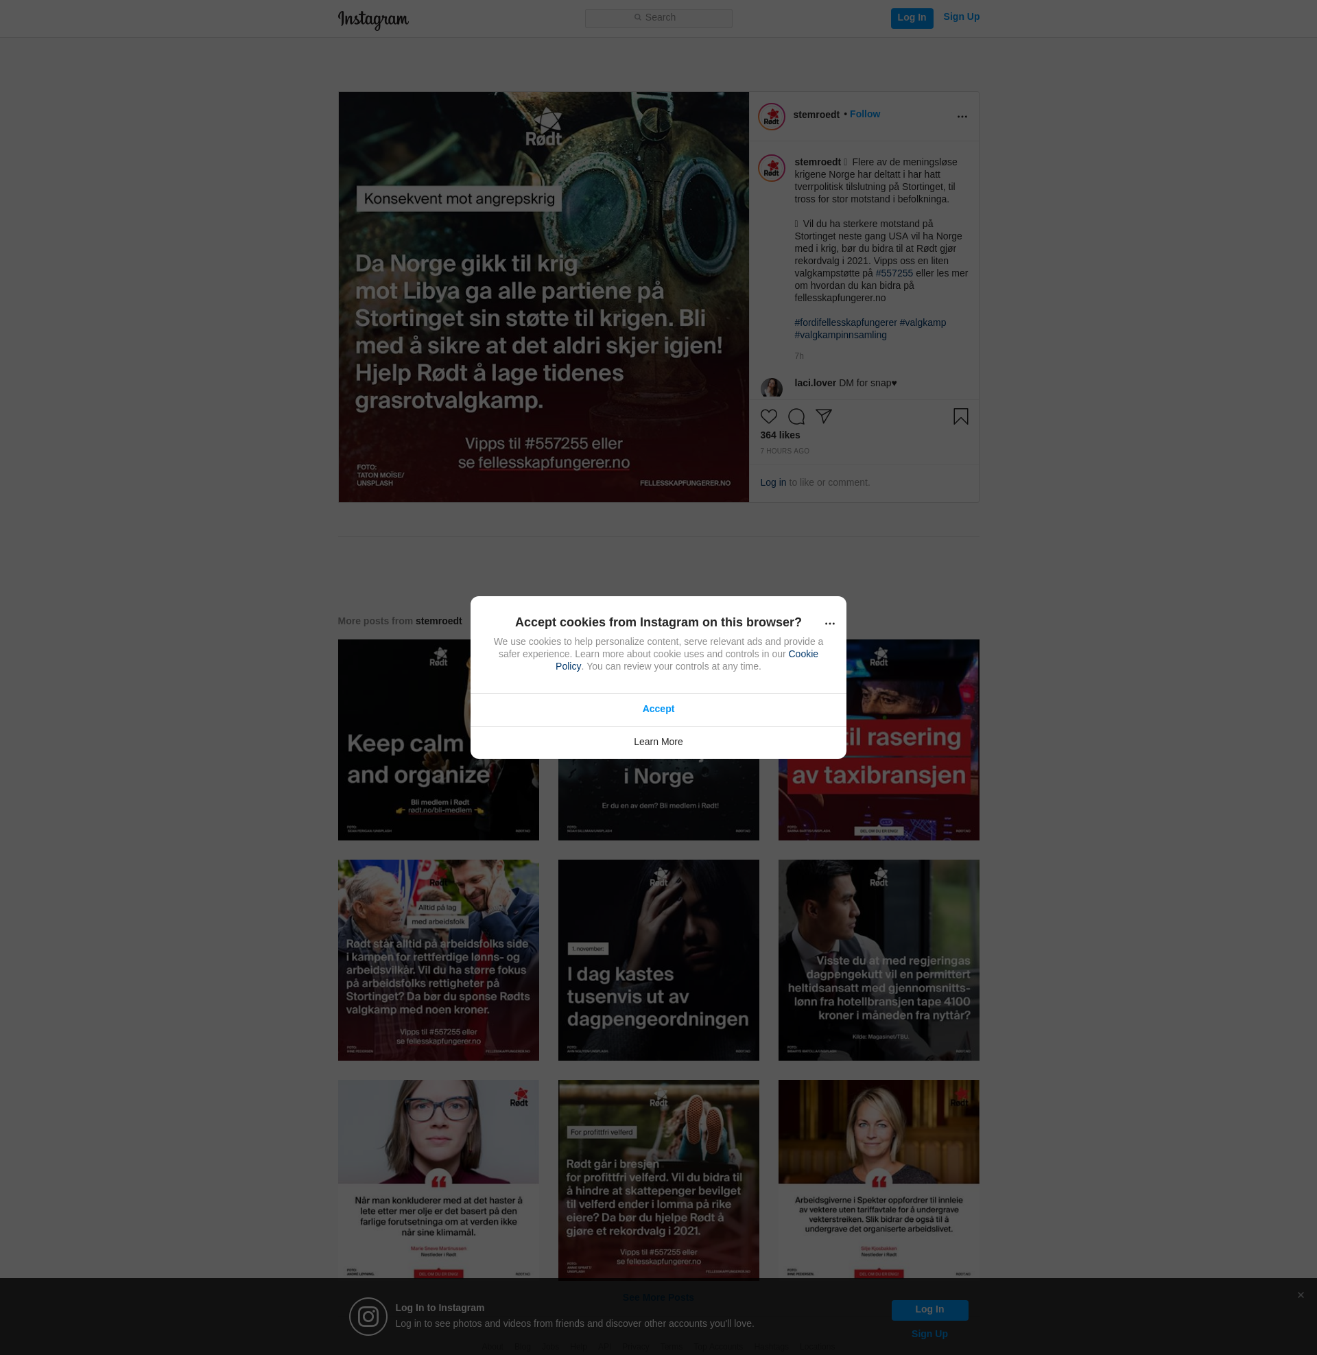This screenshot has height=1355, width=1317.
Task: Open post options three-dot menu
Action: click(962, 117)
